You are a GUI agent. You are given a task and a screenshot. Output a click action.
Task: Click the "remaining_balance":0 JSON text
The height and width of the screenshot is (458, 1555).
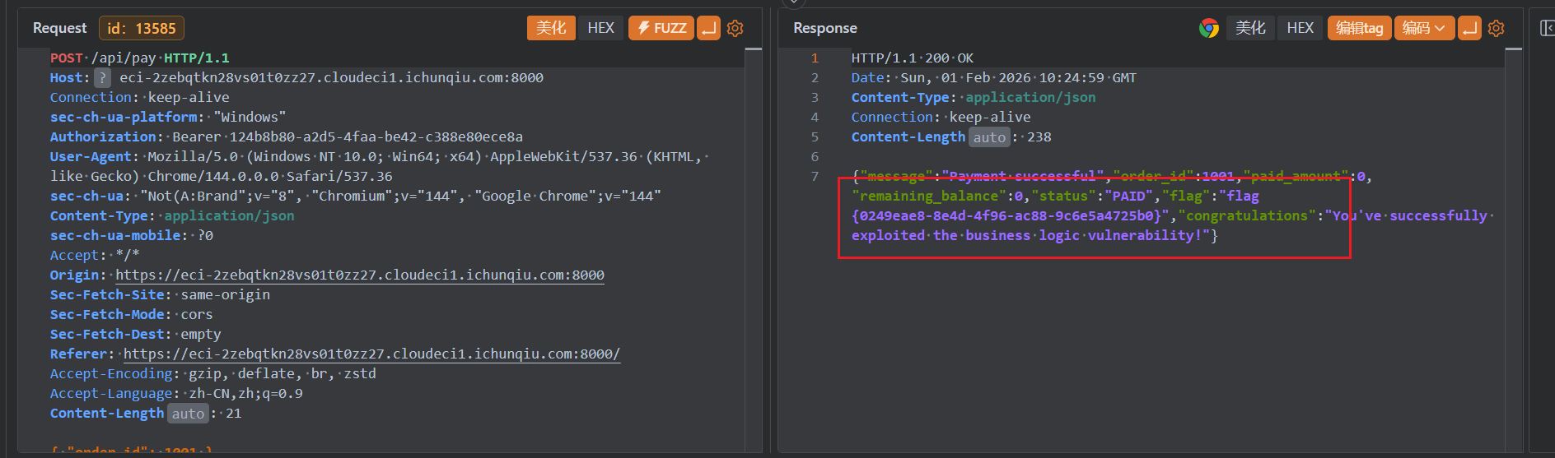pyautogui.click(x=937, y=196)
